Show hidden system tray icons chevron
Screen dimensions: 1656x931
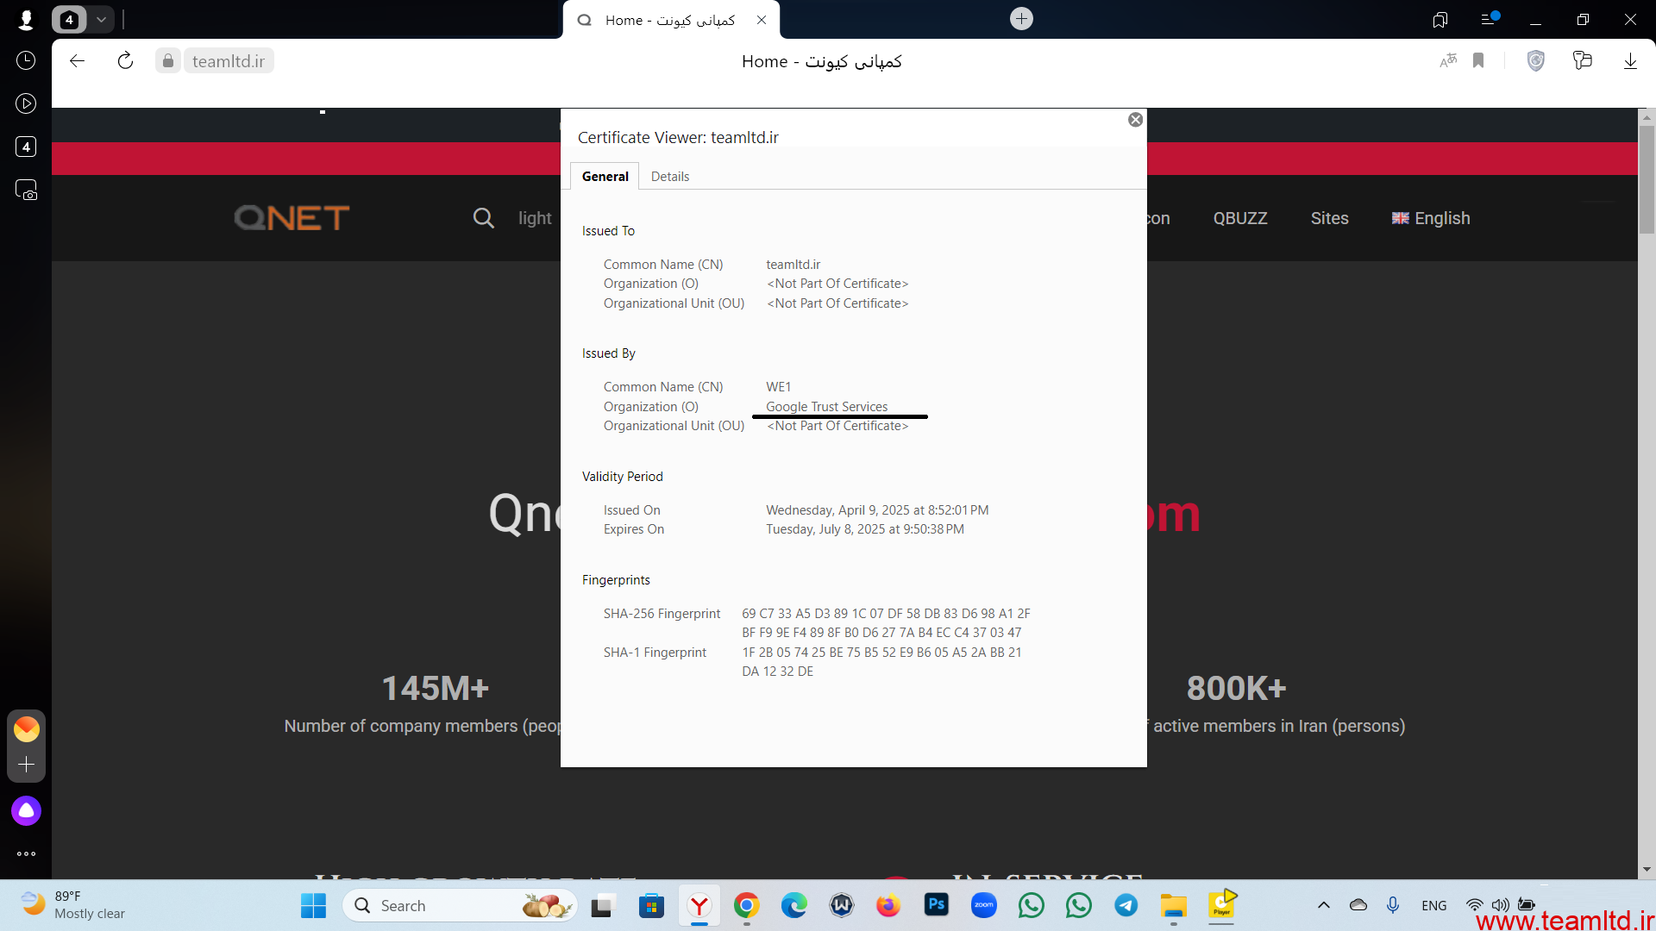coord(1323,905)
